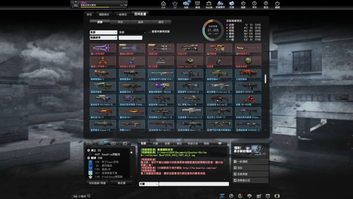Click the calendar check icon
The height and width of the screenshot is (199, 353).
pyautogui.click(x=268, y=196)
